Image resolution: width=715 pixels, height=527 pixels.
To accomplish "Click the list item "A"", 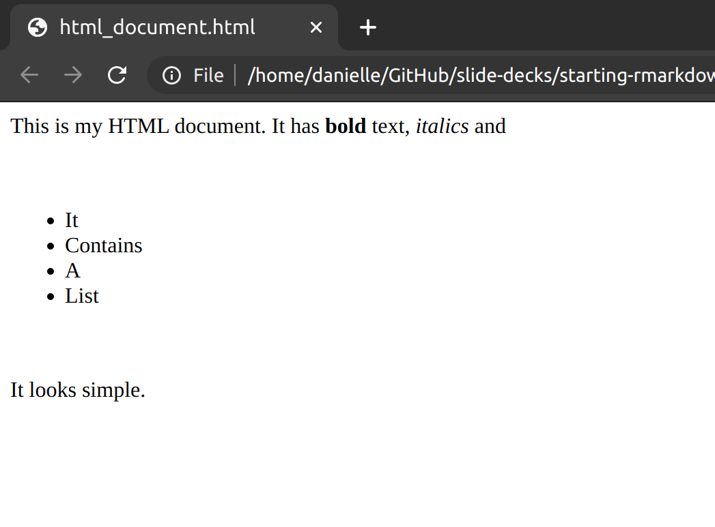I will (72, 271).
